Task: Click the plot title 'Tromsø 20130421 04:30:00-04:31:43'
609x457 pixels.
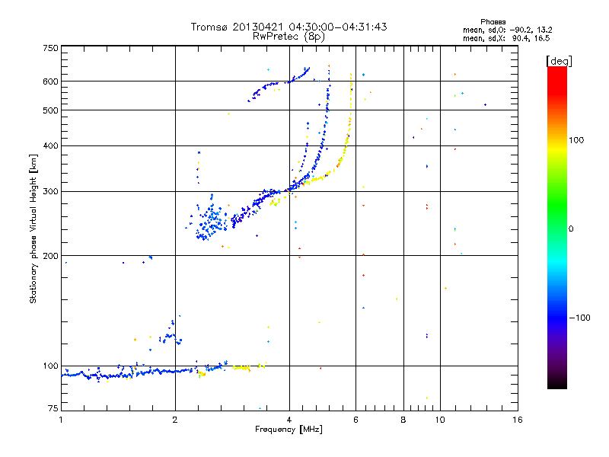Action: pyautogui.click(x=289, y=27)
